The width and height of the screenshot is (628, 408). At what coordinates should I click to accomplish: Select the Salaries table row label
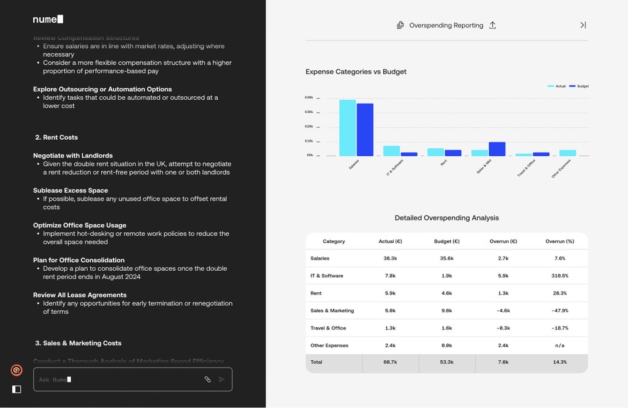click(x=320, y=259)
